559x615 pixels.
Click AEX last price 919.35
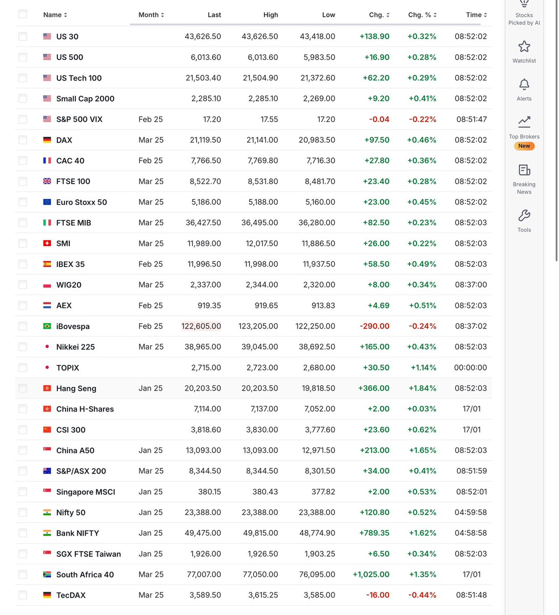[210, 305]
